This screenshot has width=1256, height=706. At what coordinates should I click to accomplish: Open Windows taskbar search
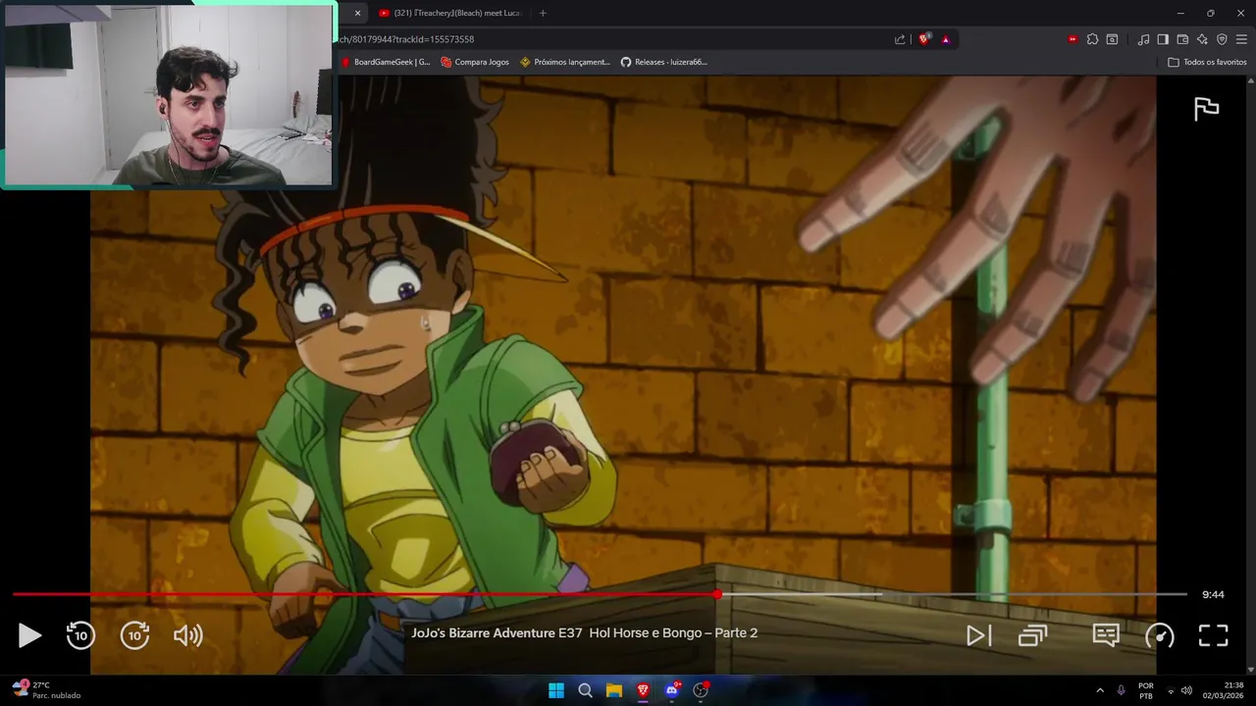click(x=585, y=690)
